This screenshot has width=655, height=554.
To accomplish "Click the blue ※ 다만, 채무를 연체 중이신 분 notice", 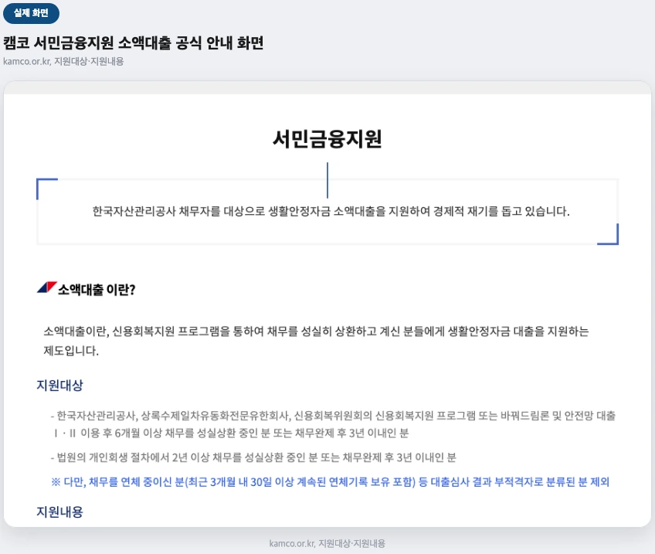I will click(330, 481).
